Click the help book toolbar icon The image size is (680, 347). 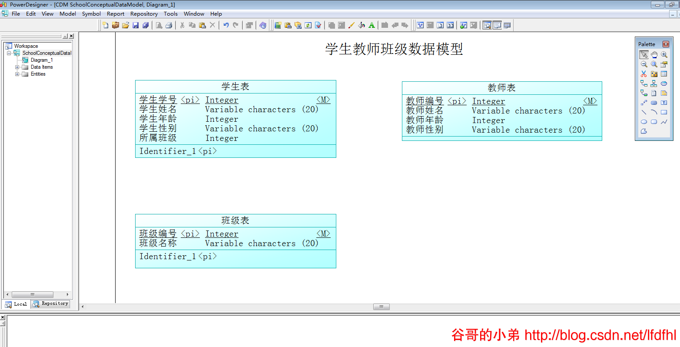coord(263,25)
